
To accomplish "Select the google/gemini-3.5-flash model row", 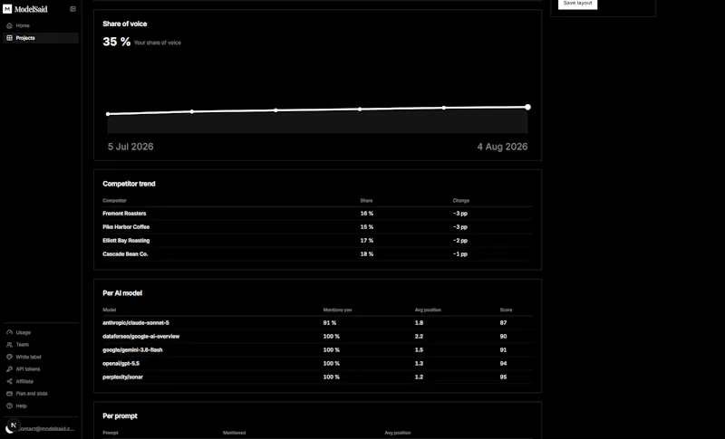I will tap(317, 350).
